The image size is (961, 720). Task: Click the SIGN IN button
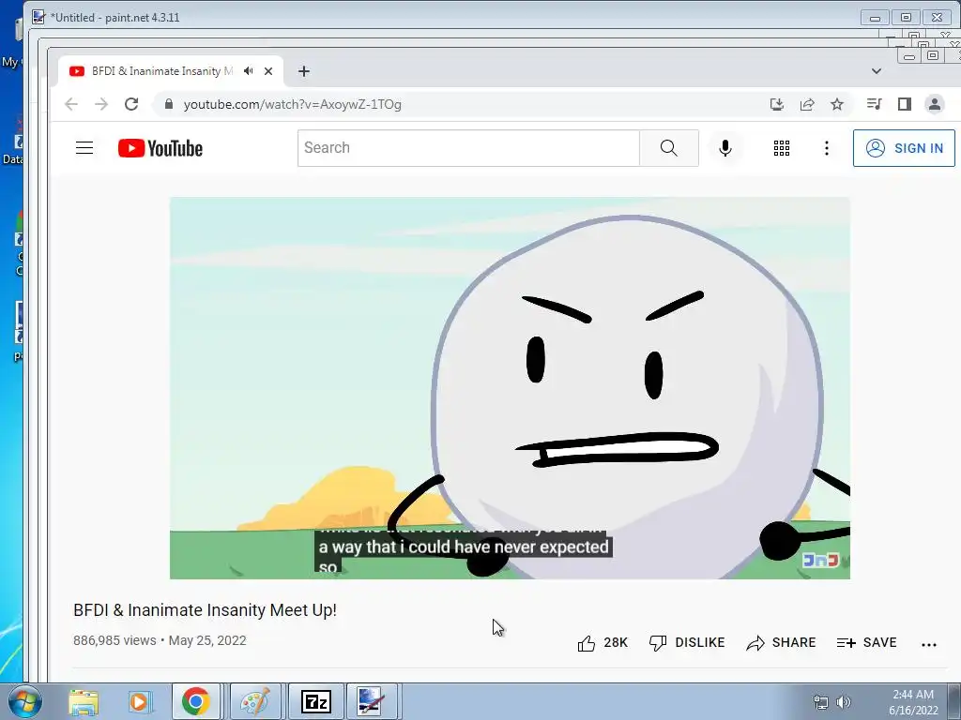[904, 148]
